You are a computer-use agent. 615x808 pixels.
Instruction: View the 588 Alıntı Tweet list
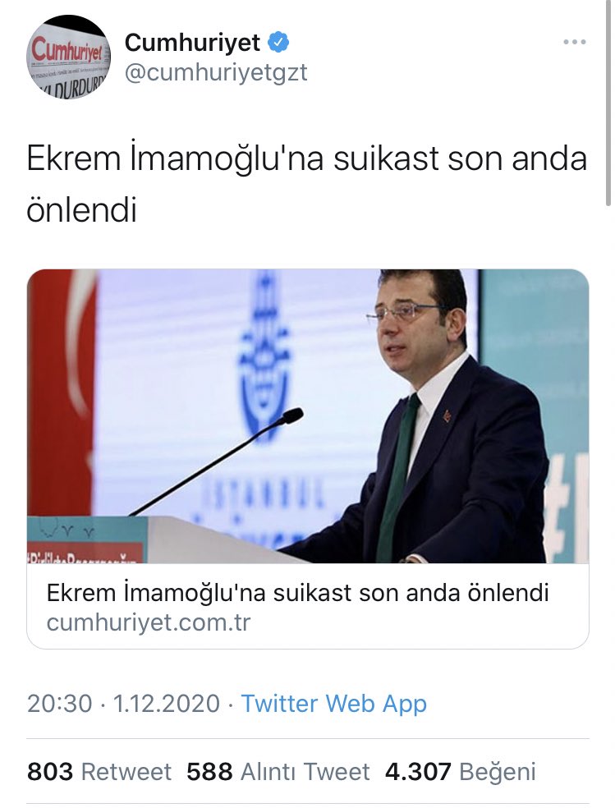[x=278, y=772]
